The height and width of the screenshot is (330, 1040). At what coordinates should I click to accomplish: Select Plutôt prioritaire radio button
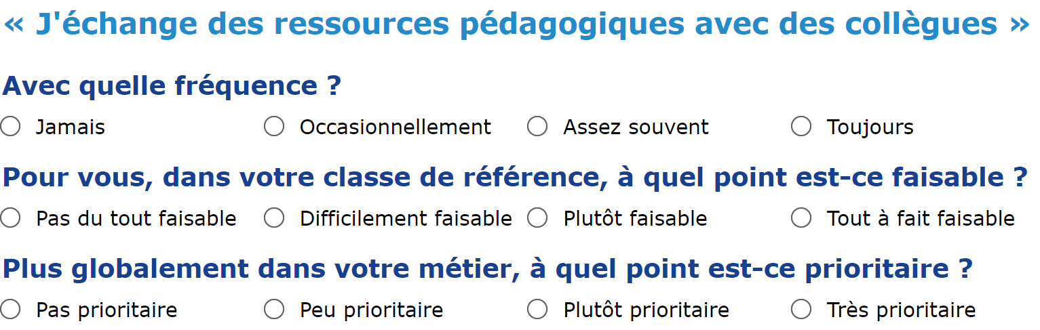(537, 309)
